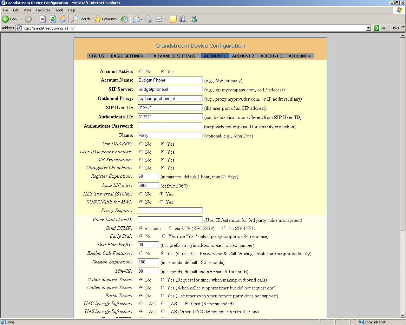Click the yellow Discuss note icon
The width and height of the screenshot is (406, 325).
pos(173,19)
